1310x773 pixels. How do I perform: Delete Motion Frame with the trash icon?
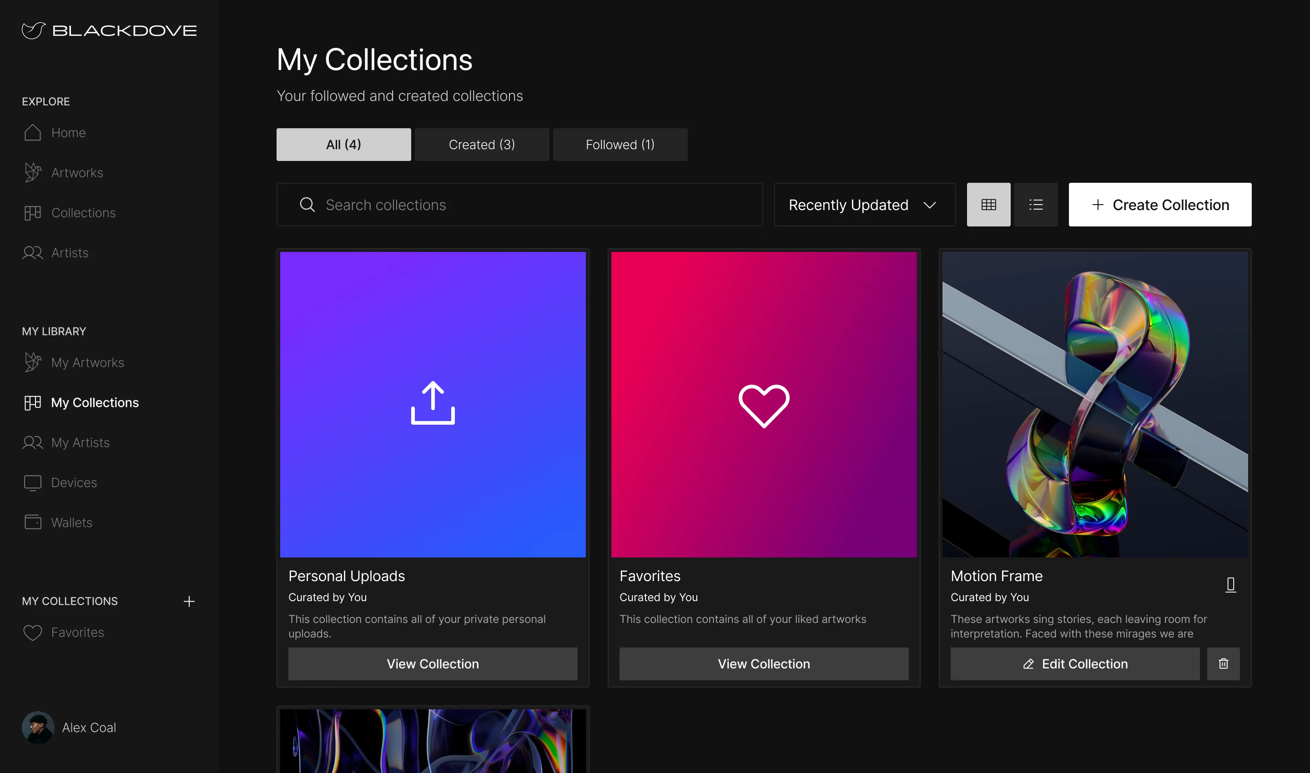click(1224, 663)
